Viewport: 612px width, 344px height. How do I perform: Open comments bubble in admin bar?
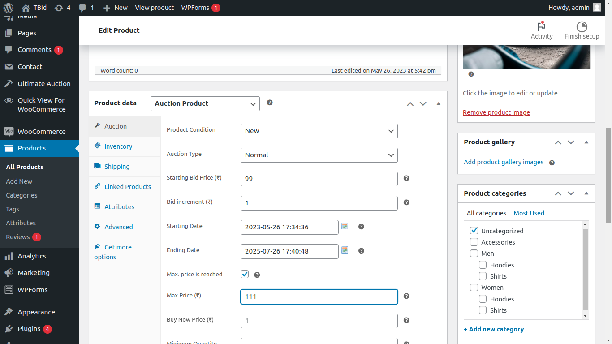click(x=86, y=8)
